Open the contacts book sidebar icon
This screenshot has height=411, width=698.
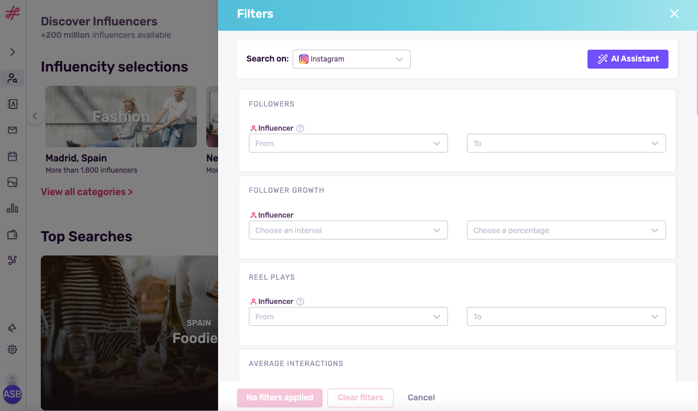[12, 104]
